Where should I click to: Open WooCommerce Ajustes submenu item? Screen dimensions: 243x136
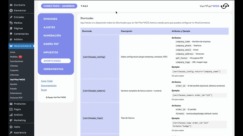(x=14, y=84)
